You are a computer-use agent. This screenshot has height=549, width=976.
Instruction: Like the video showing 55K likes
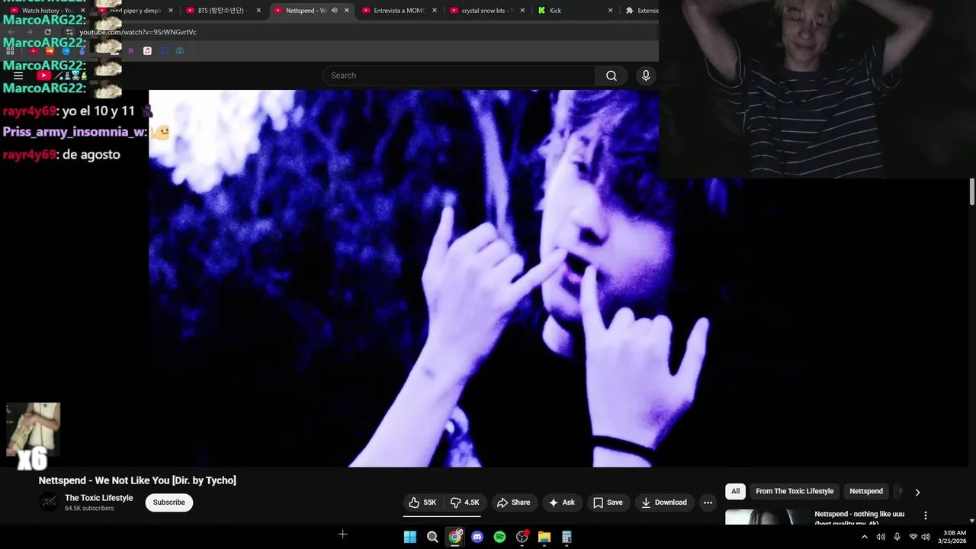(x=422, y=502)
